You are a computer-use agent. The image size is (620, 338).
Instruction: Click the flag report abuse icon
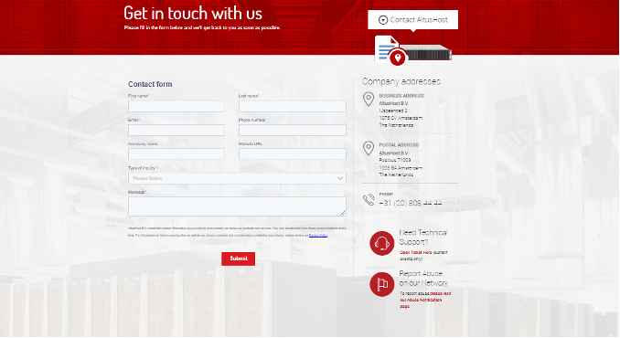click(x=382, y=284)
